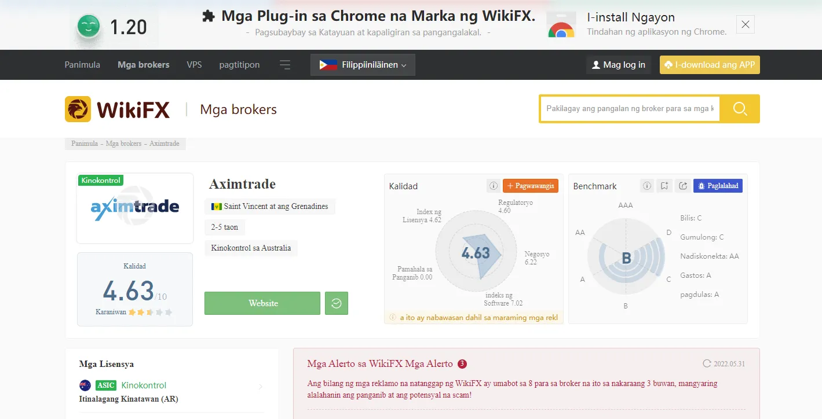
Task: Click the refresh icon beside 2022.05.31
Action: pyautogui.click(x=706, y=364)
